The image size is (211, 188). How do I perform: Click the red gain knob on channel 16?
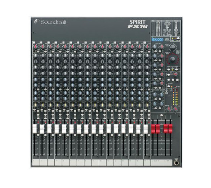tap(147, 47)
